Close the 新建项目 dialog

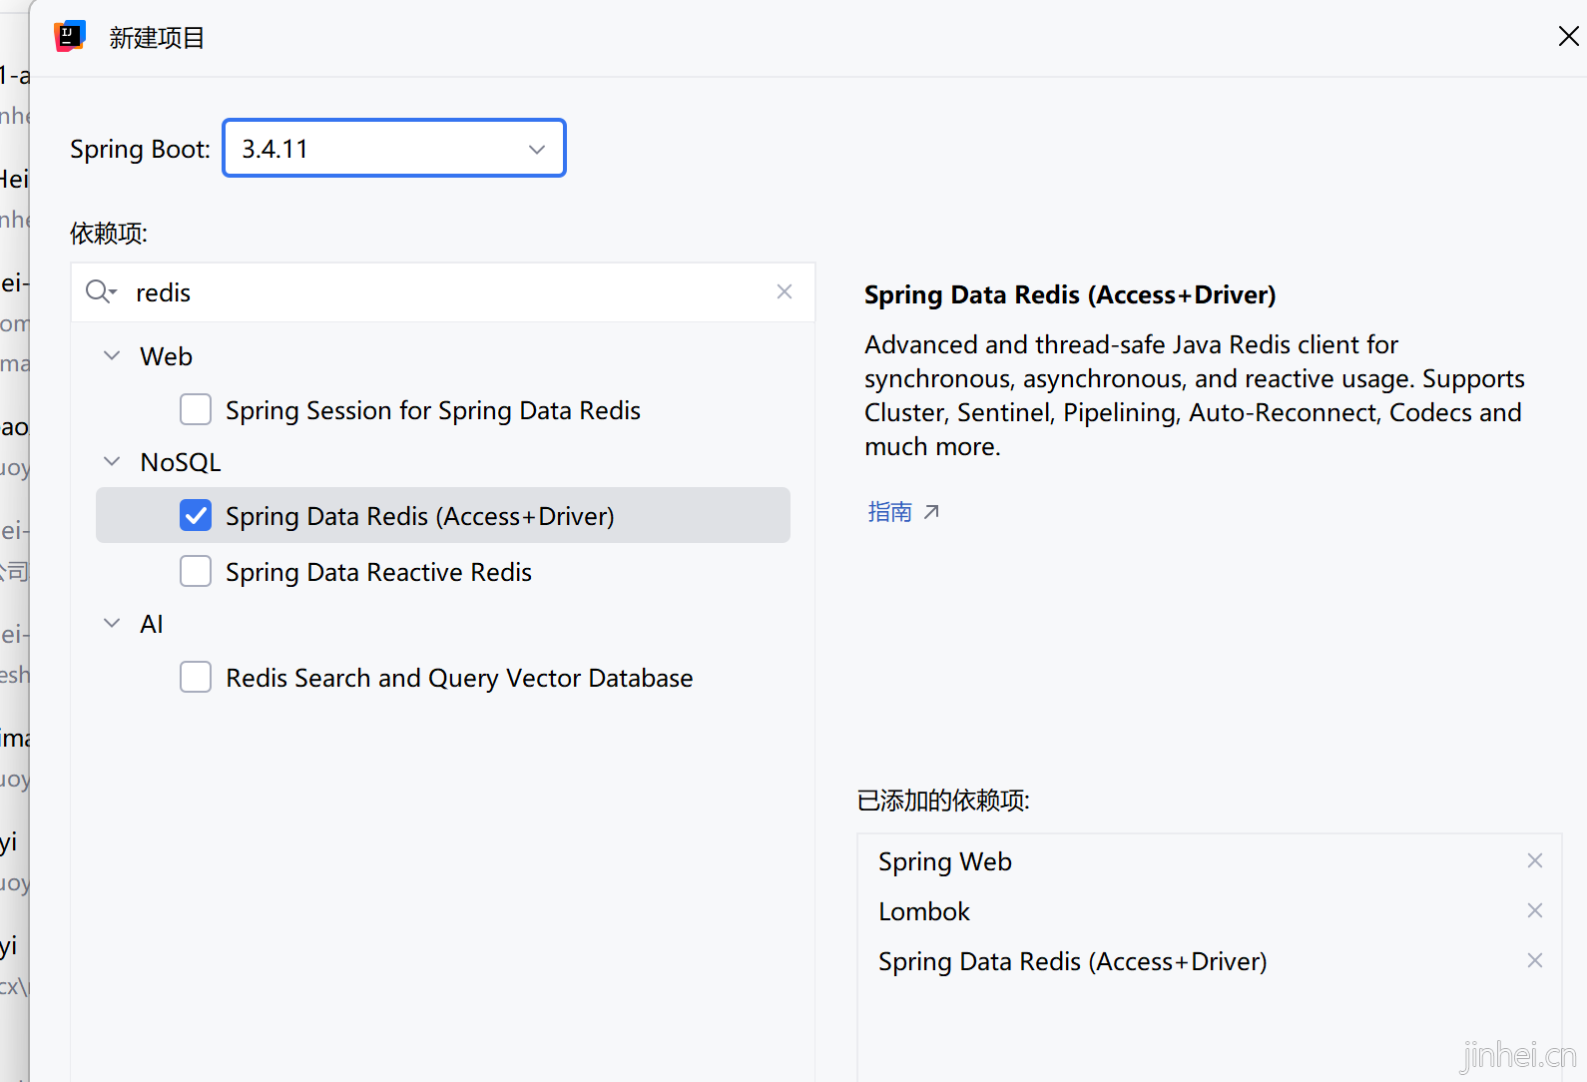[1568, 37]
